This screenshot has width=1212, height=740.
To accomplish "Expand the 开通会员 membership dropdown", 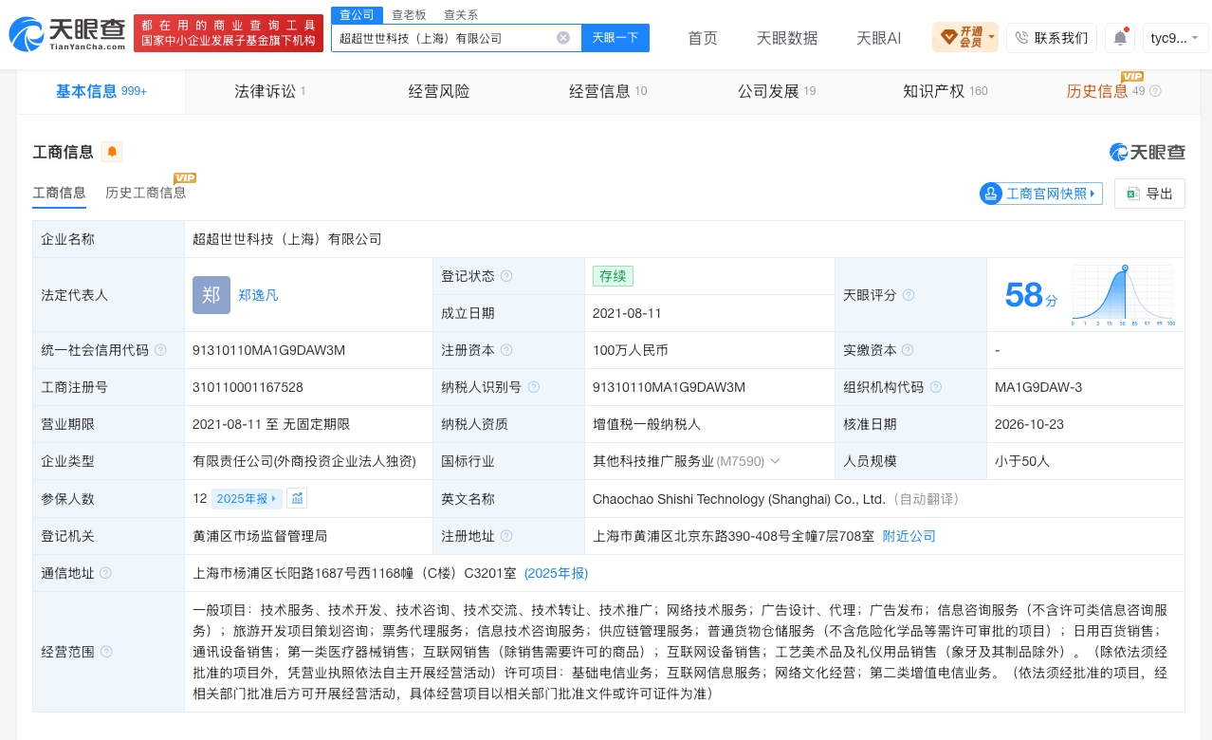I will (965, 38).
